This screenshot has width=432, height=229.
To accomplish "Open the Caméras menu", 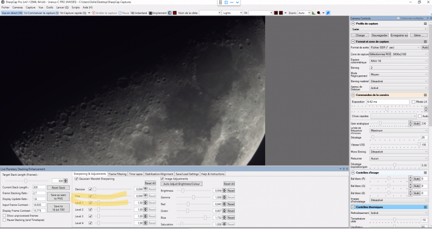I will pyautogui.click(x=18, y=8).
